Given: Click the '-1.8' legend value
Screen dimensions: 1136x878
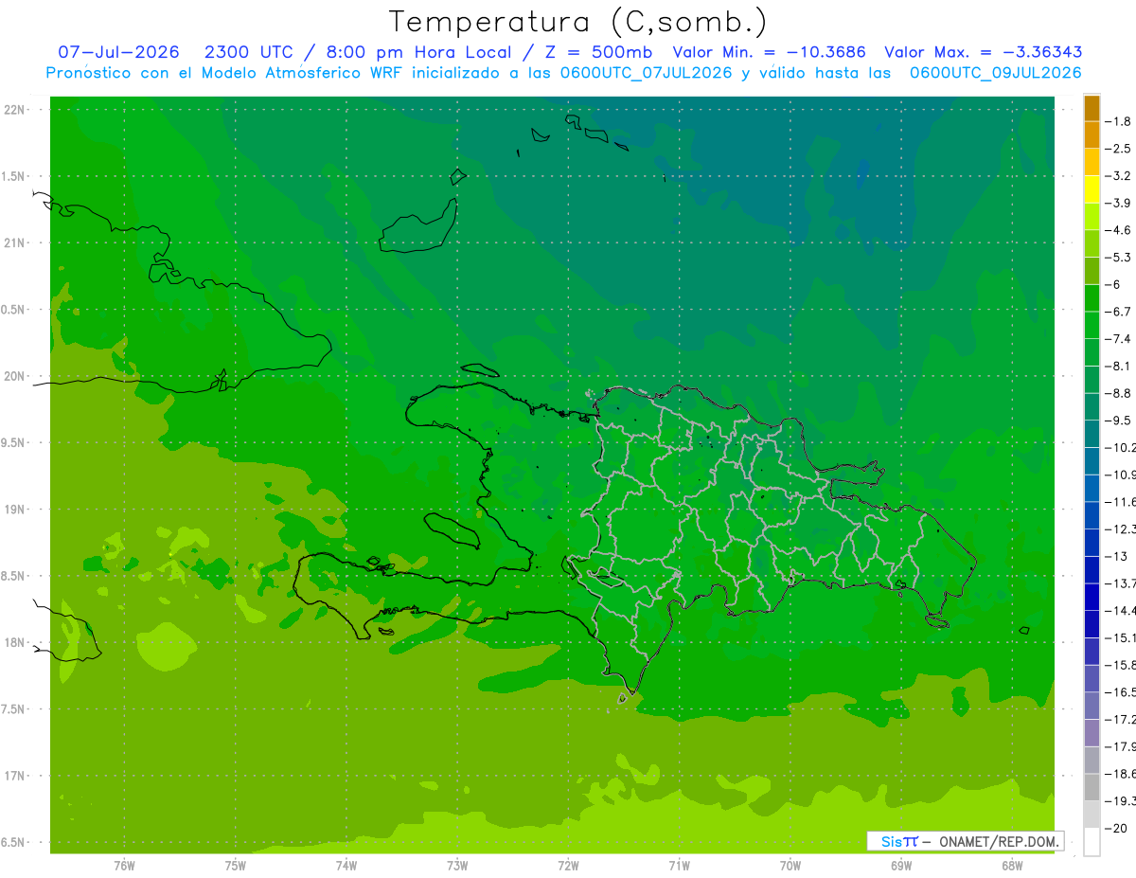Looking at the screenshot, I should tap(1119, 122).
